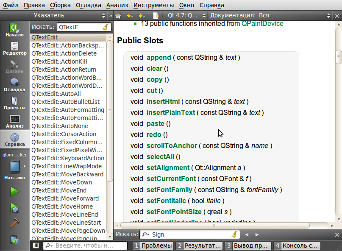The width and height of the screenshot is (342, 251).
Task: Switch to the Начало (Welcome) mode
Action: pyautogui.click(x=14, y=28)
